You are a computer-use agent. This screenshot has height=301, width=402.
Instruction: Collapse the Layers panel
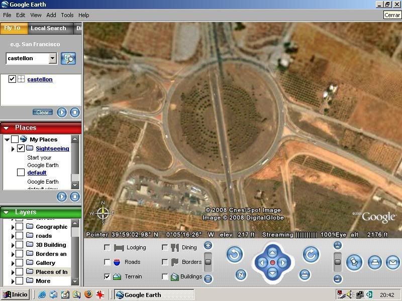tap(6, 212)
